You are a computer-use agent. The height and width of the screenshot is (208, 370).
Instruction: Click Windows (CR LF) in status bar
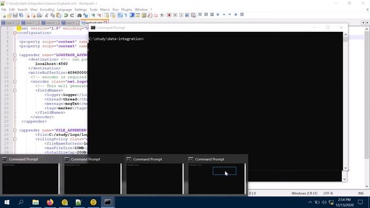(304, 193)
